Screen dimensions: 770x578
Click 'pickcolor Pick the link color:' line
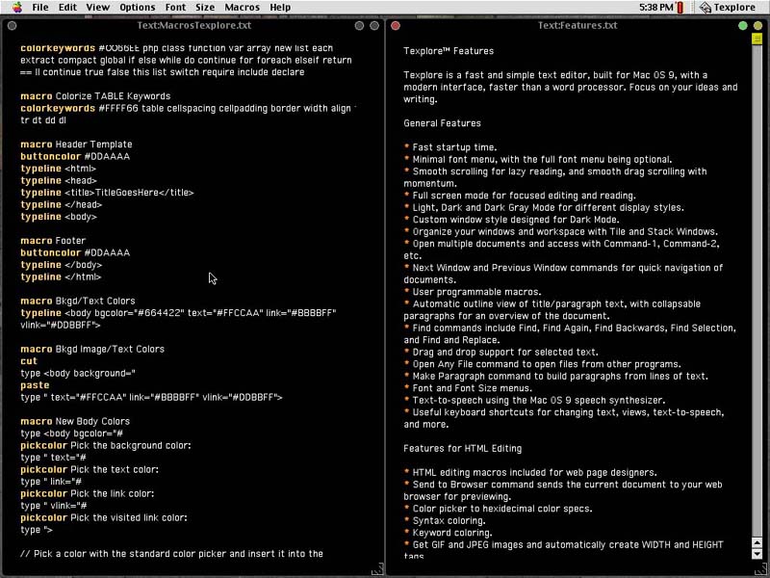tap(87, 493)
